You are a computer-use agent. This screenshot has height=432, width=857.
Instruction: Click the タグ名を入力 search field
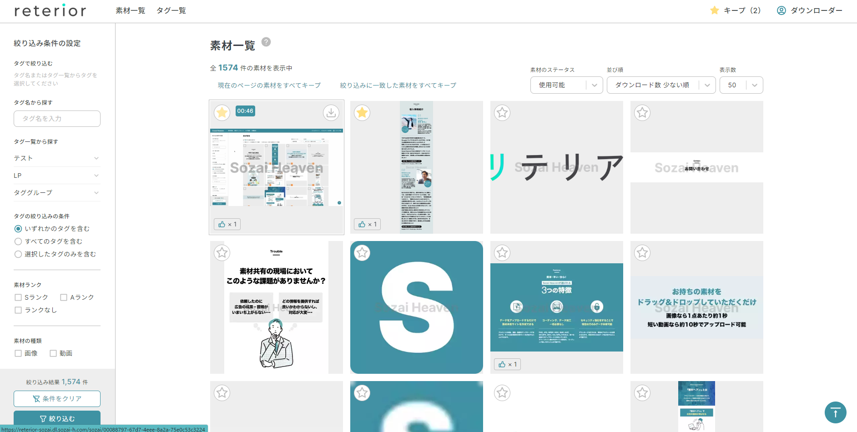57,119
